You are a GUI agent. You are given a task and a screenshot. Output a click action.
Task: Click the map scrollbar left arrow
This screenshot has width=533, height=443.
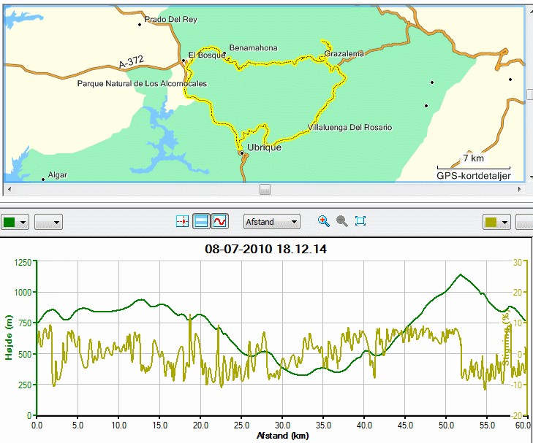10,189
